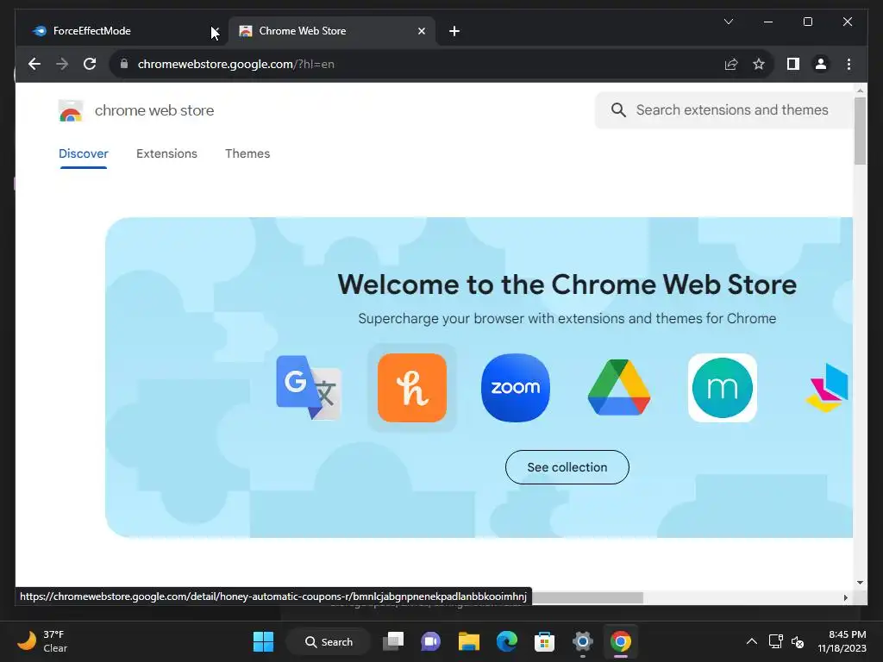The height and width of the screenshot is (662, 883).
Task: Open the Windows Start menu
Action: pos(263,641)
